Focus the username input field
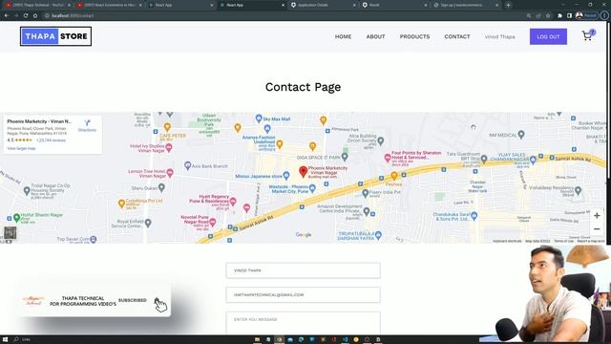 point(304,270)
